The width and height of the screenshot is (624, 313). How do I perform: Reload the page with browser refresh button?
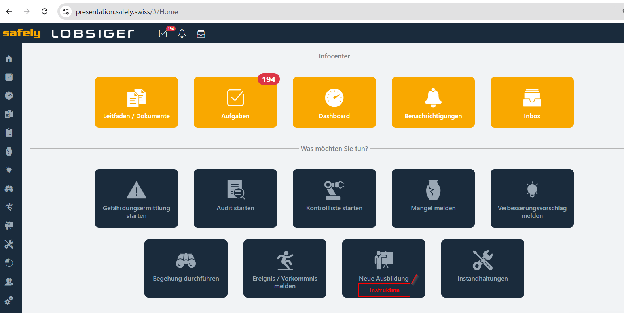(x=45, y=11)
